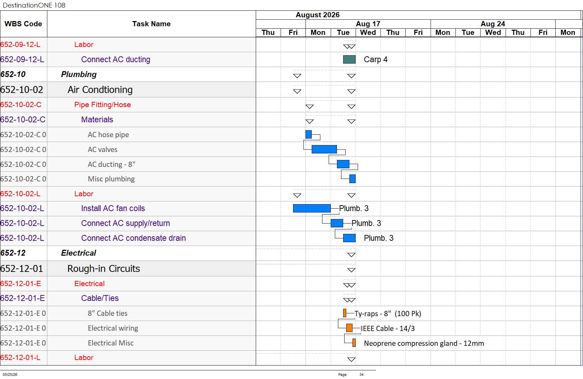
Task: Select the Air Condtioning task name
Action: pyautogui.click(x=100, y=90)
